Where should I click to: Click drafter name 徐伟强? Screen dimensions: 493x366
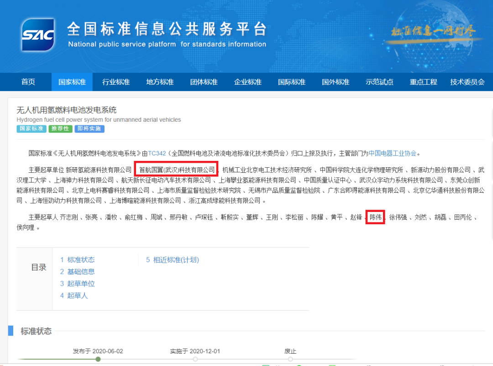coord(398,217)
